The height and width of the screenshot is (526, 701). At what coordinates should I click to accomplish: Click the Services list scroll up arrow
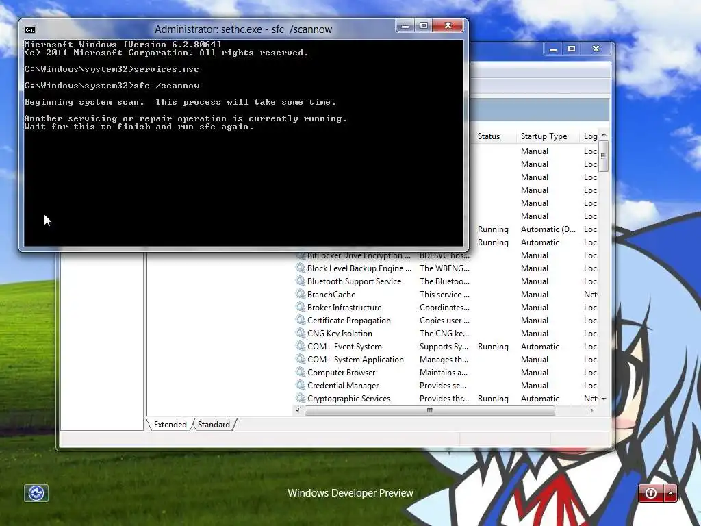coord(604,135)
